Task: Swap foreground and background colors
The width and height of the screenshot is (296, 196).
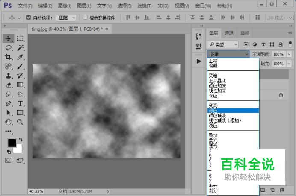Action: click(21, 140)
